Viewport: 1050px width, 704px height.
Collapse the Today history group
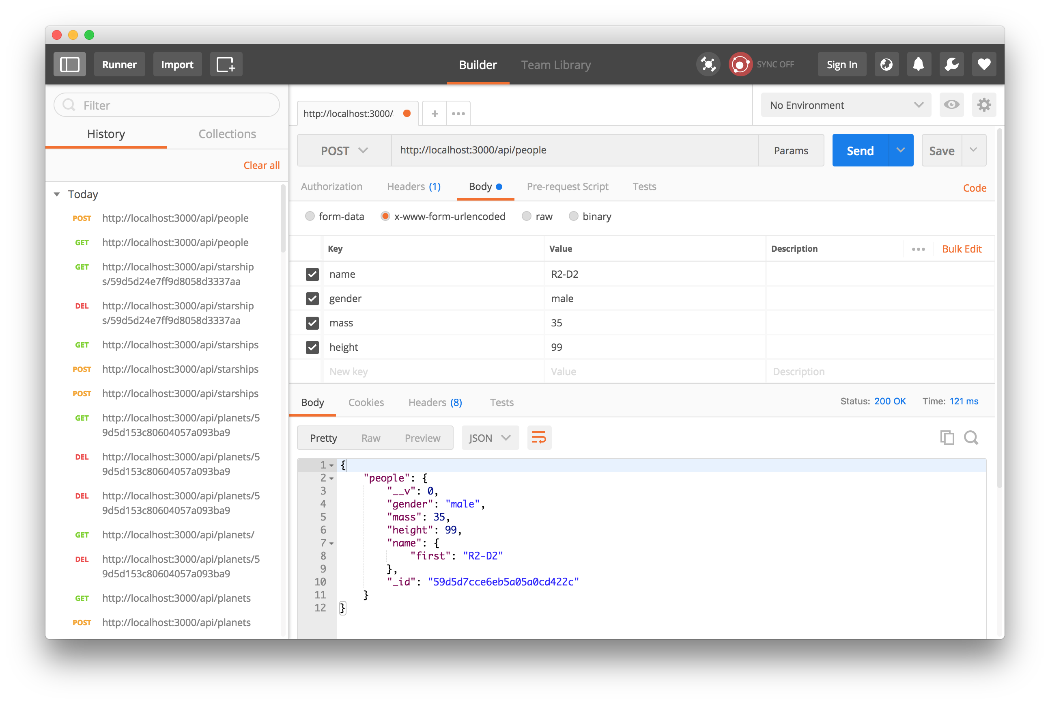pos(57,194)
